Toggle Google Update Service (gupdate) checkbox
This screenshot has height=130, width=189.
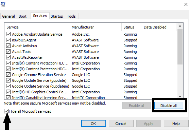(8, 80)
